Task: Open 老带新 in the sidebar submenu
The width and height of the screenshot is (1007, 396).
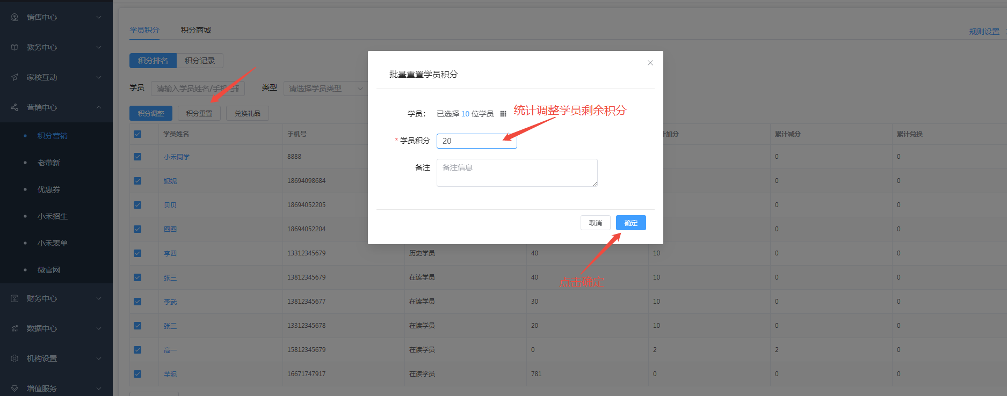Action: [x=49, y=163]
